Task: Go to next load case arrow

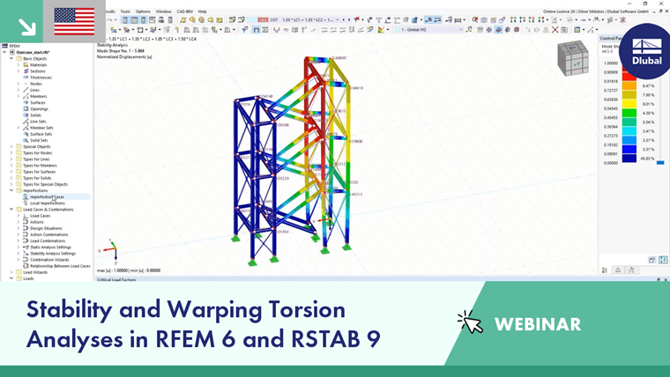Action: coord(349,19)
